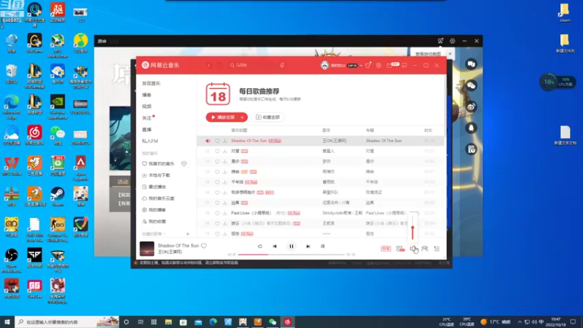This screenshot has height=328, width=583.
Task: Open the lyrics 词 button
Action: [x=322, y=246]
